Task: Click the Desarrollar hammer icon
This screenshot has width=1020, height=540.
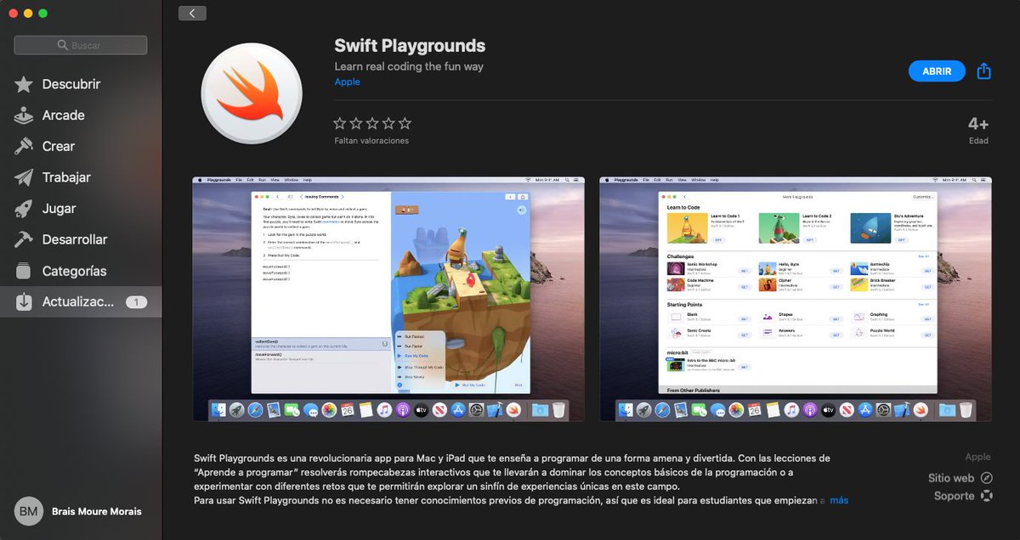Action: pyautogui.click(x=24, y=239)
